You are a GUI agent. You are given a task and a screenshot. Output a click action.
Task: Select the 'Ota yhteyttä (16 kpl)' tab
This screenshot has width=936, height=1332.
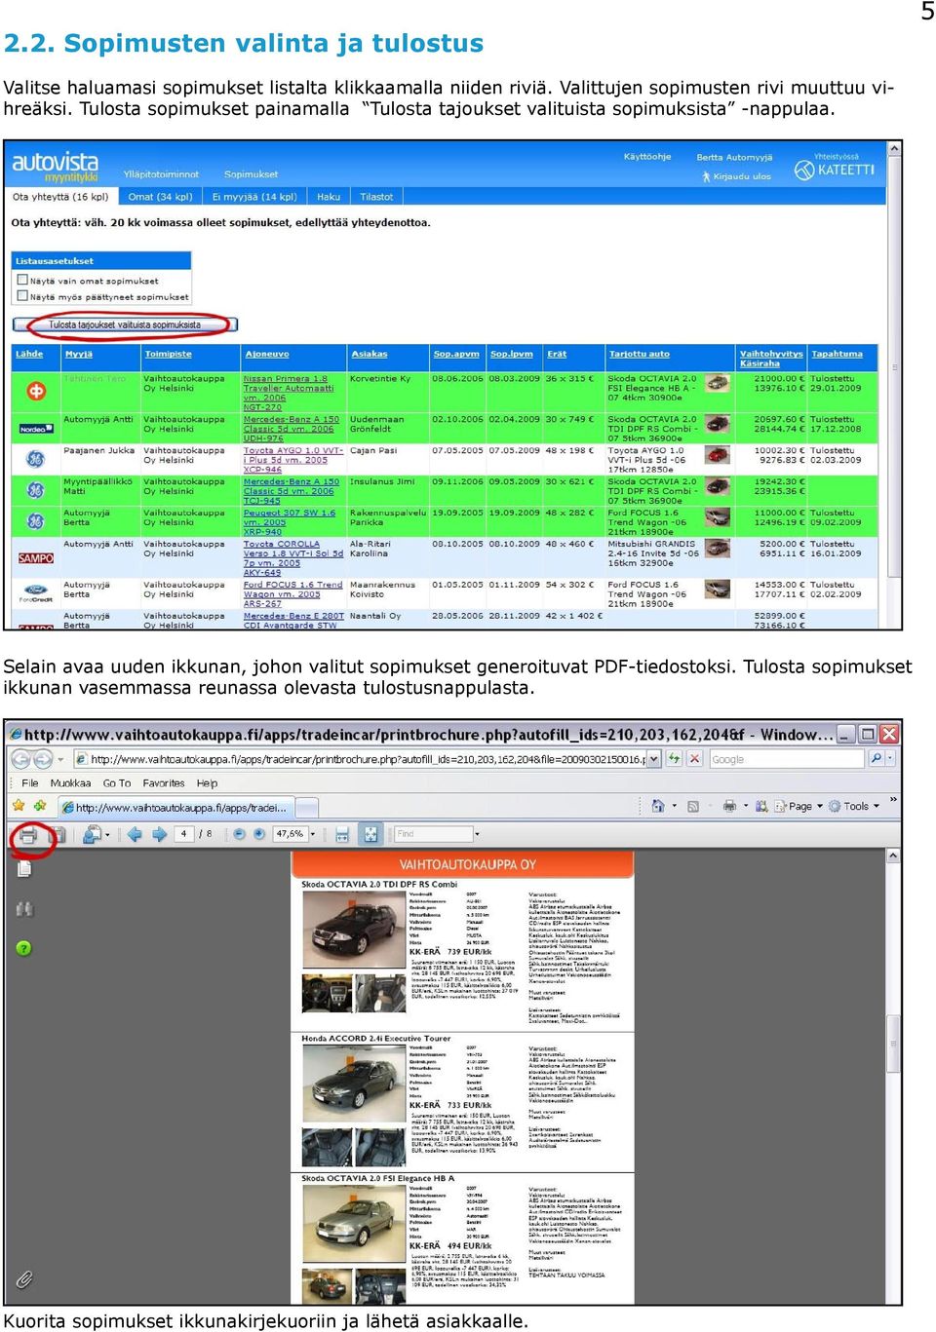pos(60,197)
